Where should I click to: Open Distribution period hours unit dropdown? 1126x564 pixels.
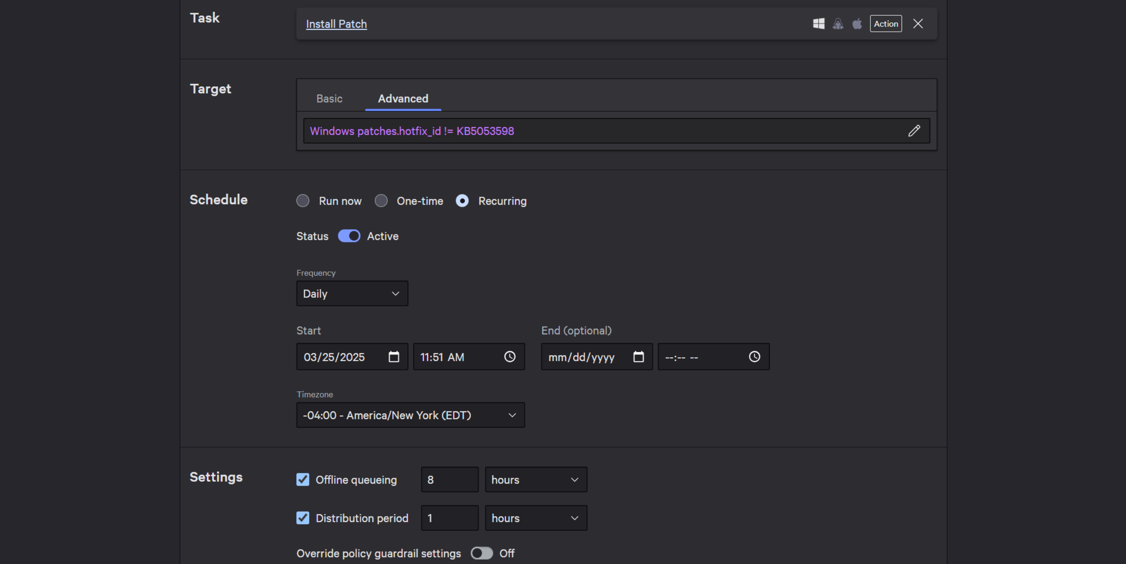[535, 518]
